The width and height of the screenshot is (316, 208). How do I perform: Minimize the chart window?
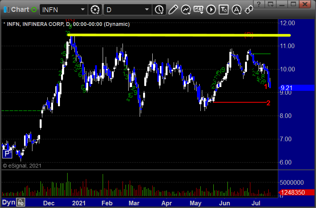coord(282,4)
